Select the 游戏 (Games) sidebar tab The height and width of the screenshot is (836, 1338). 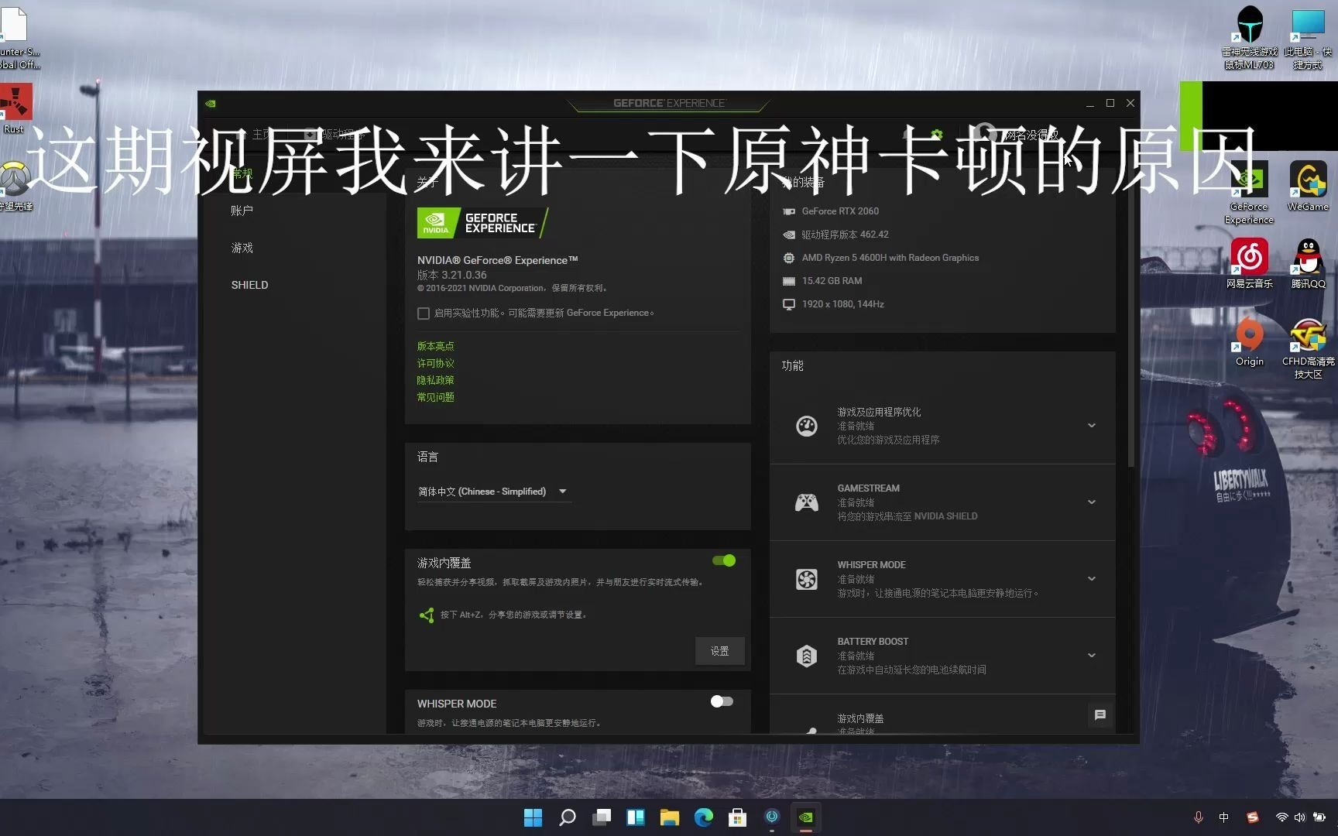(x=242, y=248)
